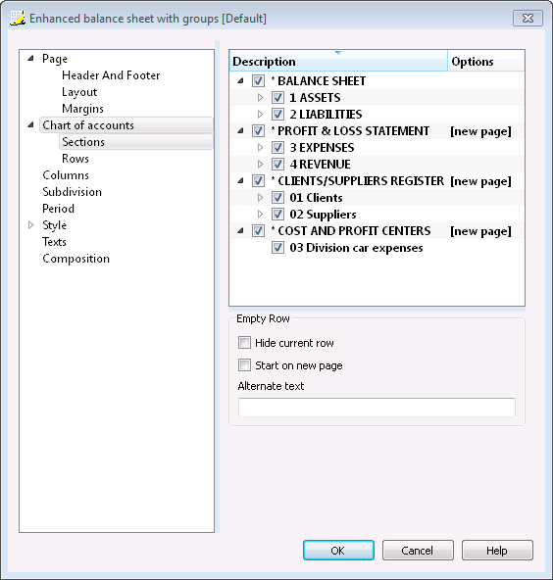This screenshot has height=580, width=553.
Task: Sort by the Description column header
Action: click(x=338, y=61)
